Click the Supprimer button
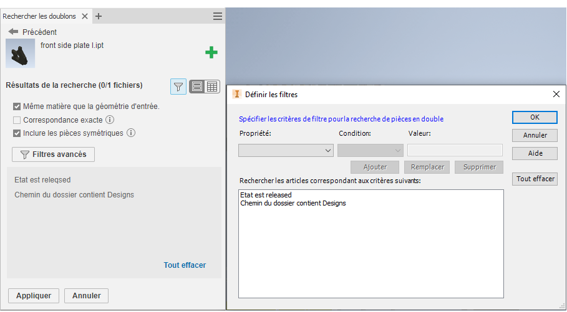Image resolution: width=567 pixels, height=312 pixels. tap(479, 167)
